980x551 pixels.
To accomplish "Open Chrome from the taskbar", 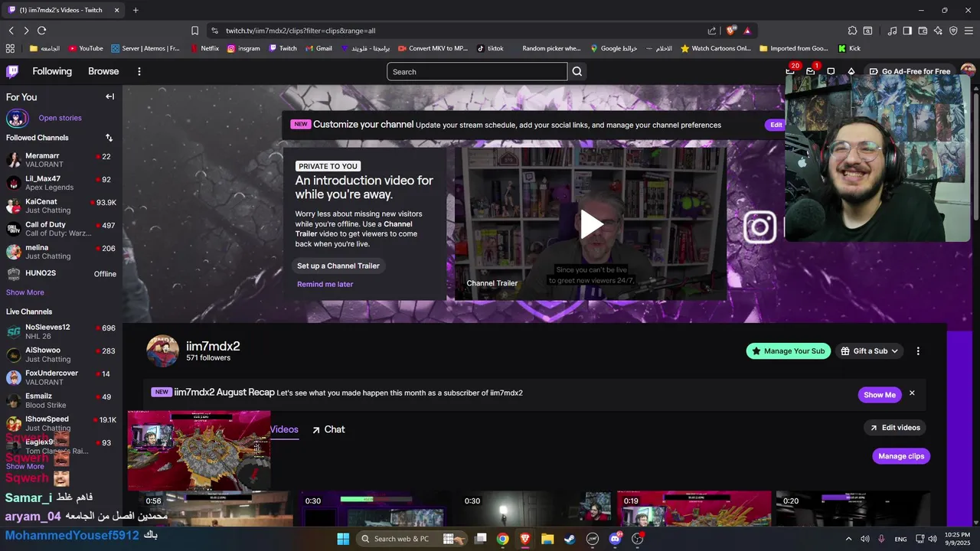I will [x=502, y=539].
